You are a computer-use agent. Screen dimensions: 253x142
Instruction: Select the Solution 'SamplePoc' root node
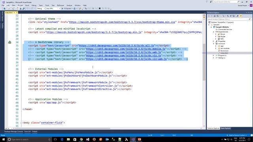(222, 22)
